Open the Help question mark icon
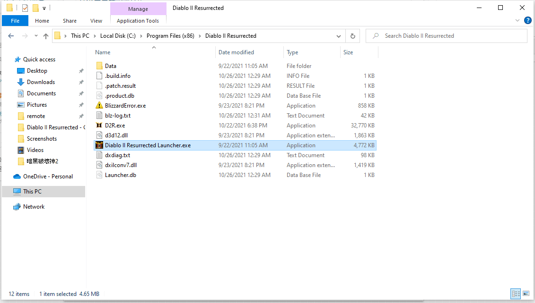This screenshot has width=535, height=303. (x=527, y=20)
